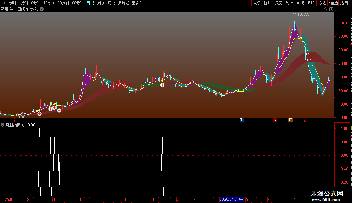Image resolution: width=352 pixels, height=203 pixels.
Task: Click the red S marker near 30.90
Action: 15,121
